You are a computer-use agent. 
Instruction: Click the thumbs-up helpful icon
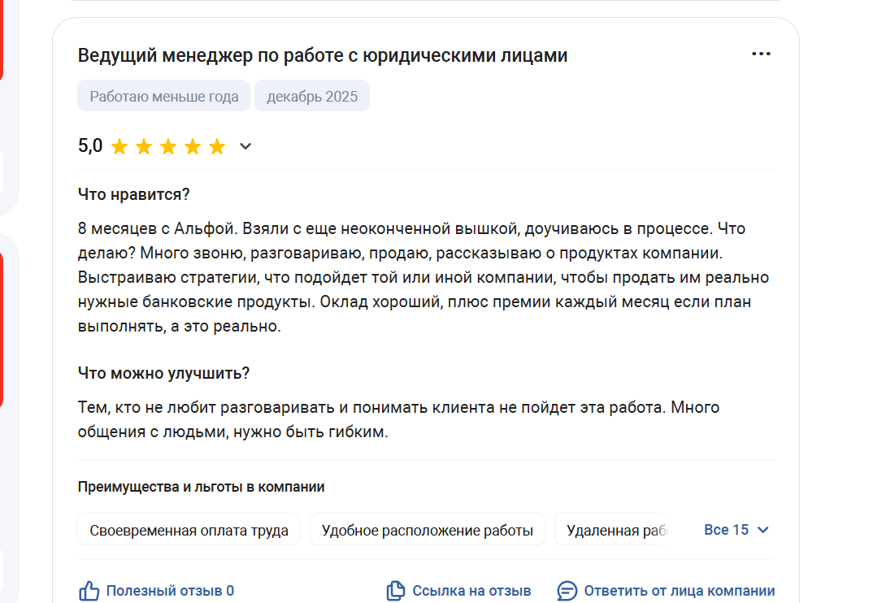coord(89,591)
